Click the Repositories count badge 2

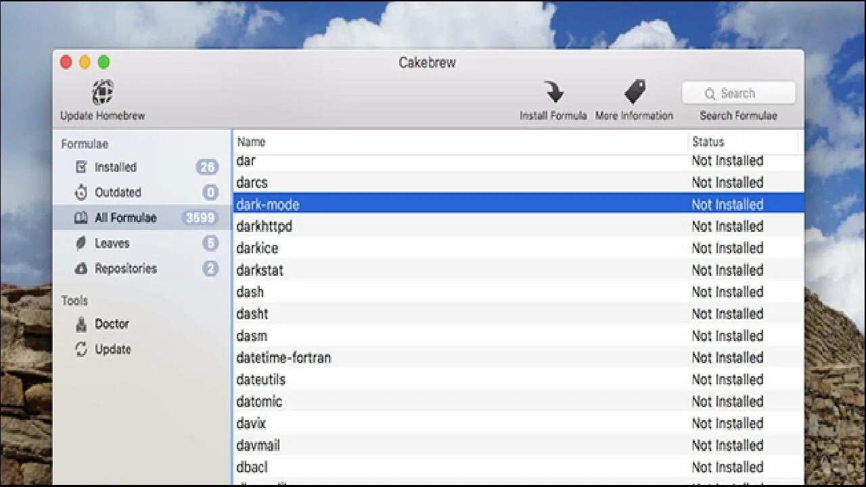[x=210, y=269]
